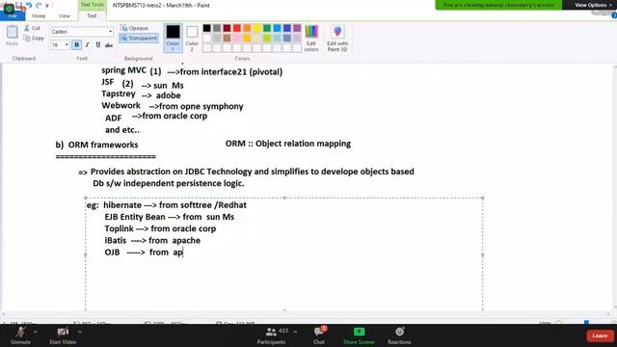Click the Copy icon in Clipboard
This screenshot has width=617, height=347.
point(27,39)
